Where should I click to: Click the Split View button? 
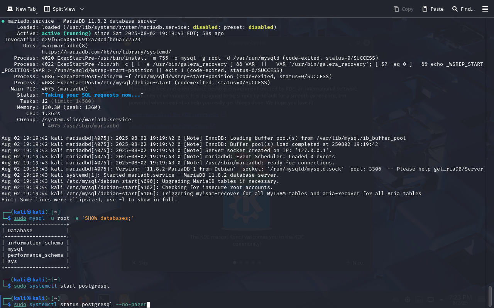tap(60, 9)
